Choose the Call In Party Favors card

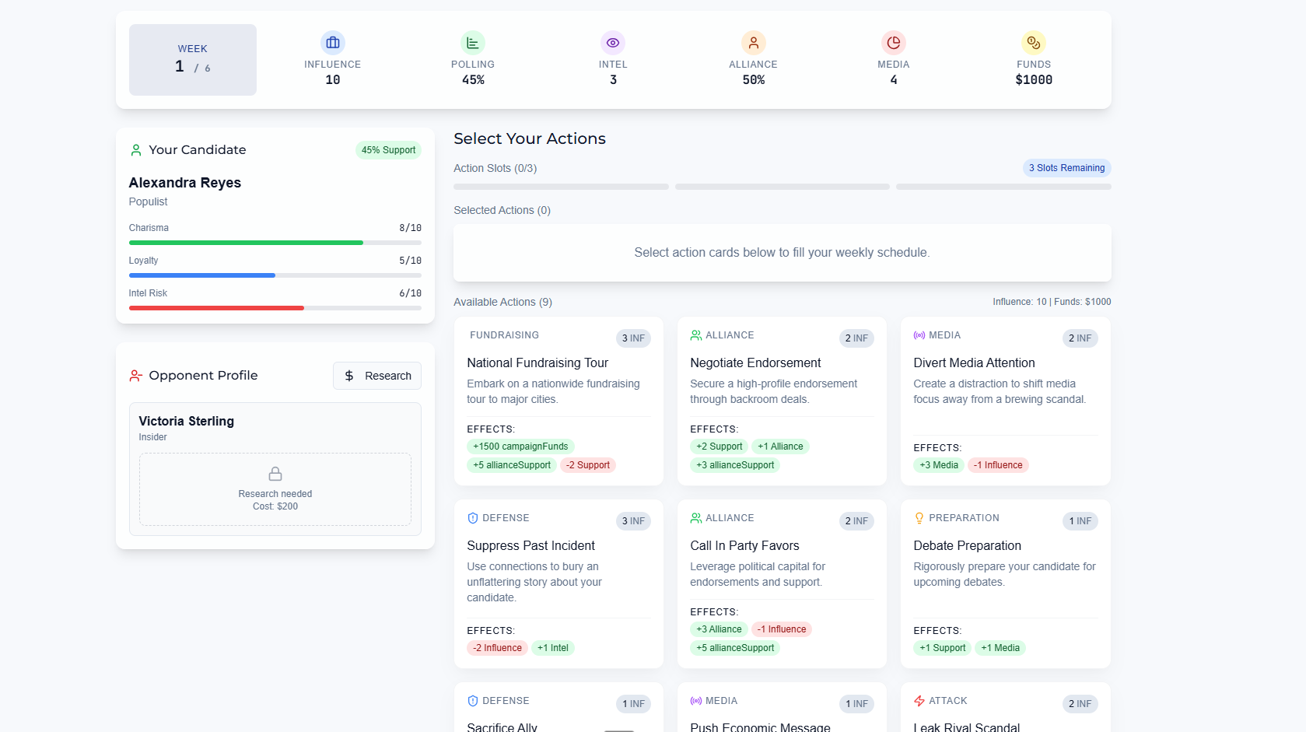[782, 583]
